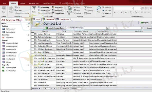Click the Import Contact Data button
The image size is (152, 92).
(54, 28)
